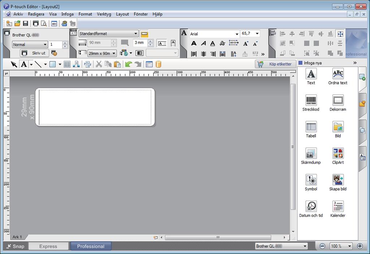This screenshot has width=370, height=254.
Task: Insert a Tabell from the panel
Action: click(311, 130)
